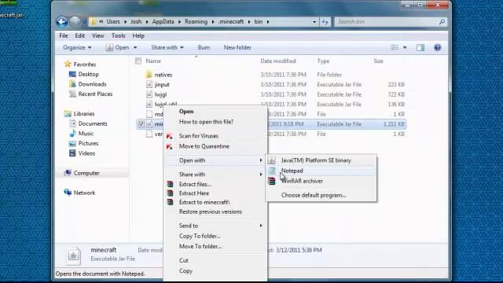The height and width of the screenshot is (283, 503).
Task: Click the Java Platform SE binary icon
Action: click(272, 160)
